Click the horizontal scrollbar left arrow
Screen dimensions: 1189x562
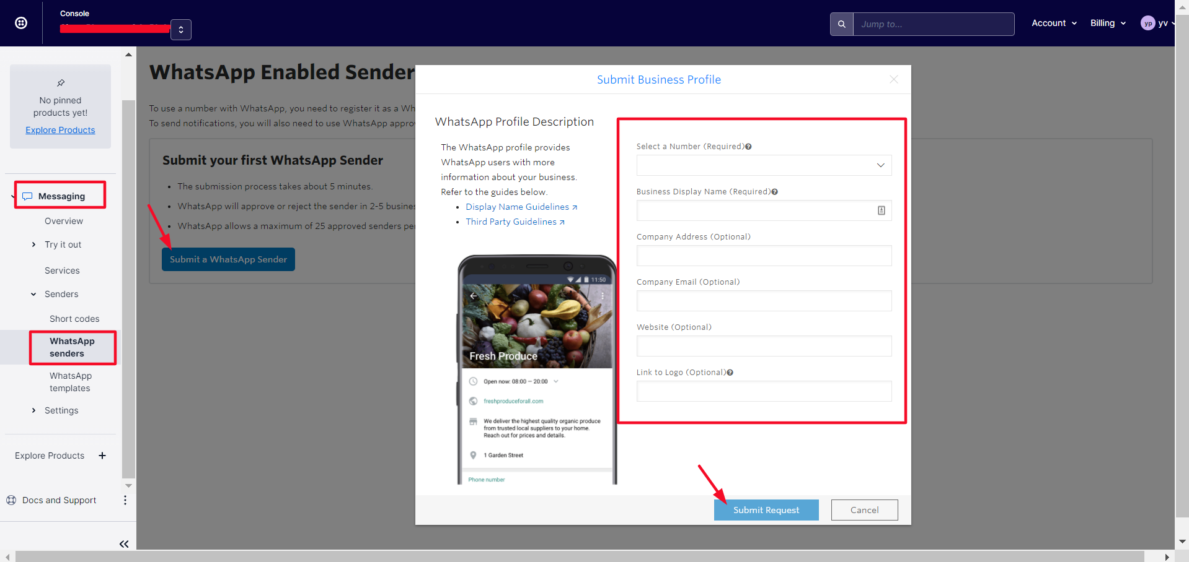point(7,557)
